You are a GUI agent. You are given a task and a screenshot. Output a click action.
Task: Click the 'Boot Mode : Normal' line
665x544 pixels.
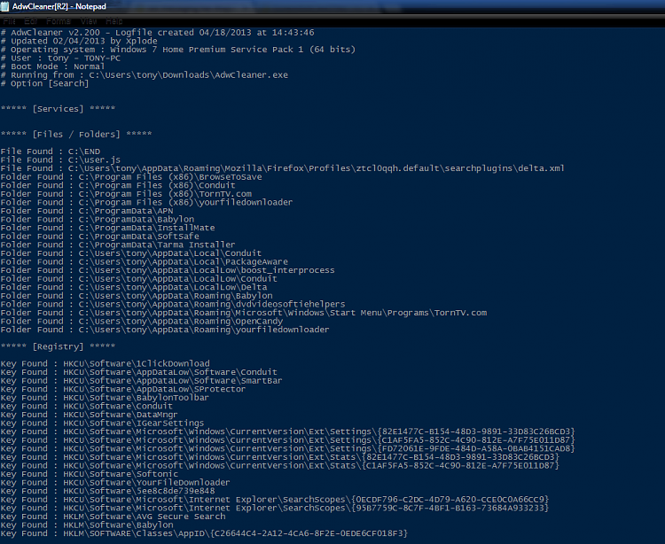[x=52, y=66]
